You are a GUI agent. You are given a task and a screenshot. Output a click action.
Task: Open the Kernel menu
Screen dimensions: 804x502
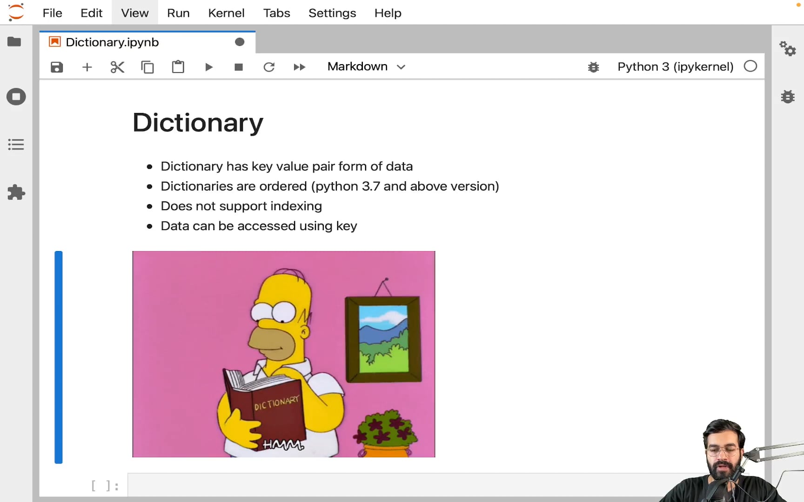point(226,13)
